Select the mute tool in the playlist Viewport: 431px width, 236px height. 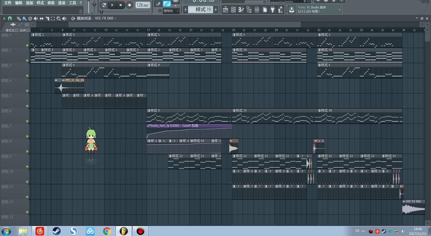[x=36, y=18]
